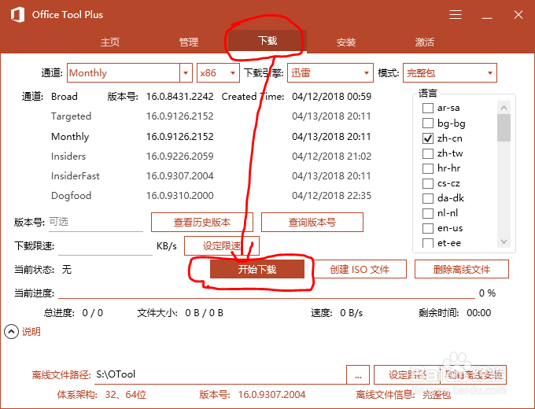The image size is (535, 409).
Task: Click the 创建 ISO 文件 button
Action: (360, 269)
